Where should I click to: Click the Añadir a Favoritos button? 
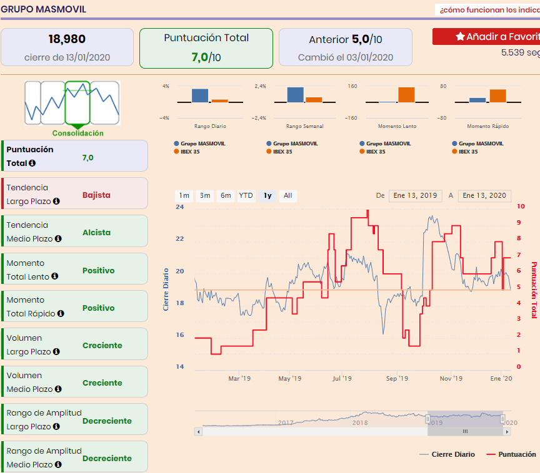tap(486, 36)
